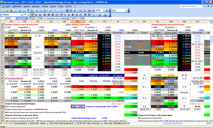
Task: Open Excel help question-mark icon
Action: (107, 11)
